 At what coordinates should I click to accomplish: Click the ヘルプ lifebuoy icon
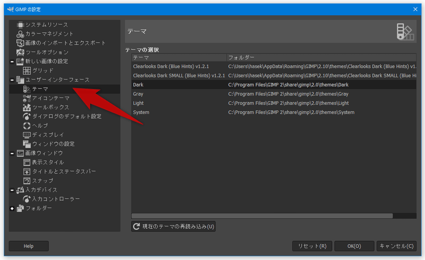27,126
